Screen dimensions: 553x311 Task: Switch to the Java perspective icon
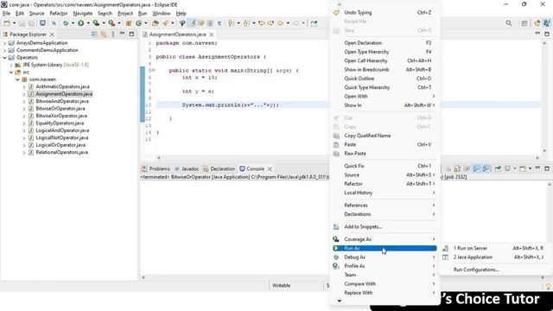tap(547, 23)
